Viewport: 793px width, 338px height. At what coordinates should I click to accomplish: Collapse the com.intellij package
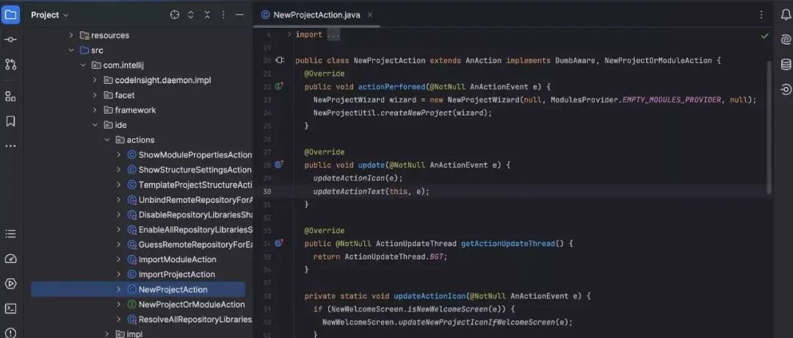(83, 65)
